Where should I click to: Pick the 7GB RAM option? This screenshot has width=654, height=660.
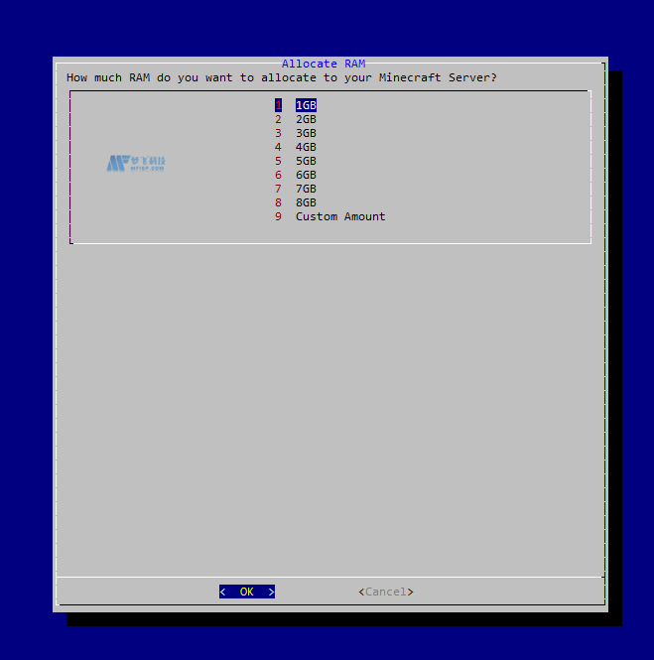[x=306, y=189]
